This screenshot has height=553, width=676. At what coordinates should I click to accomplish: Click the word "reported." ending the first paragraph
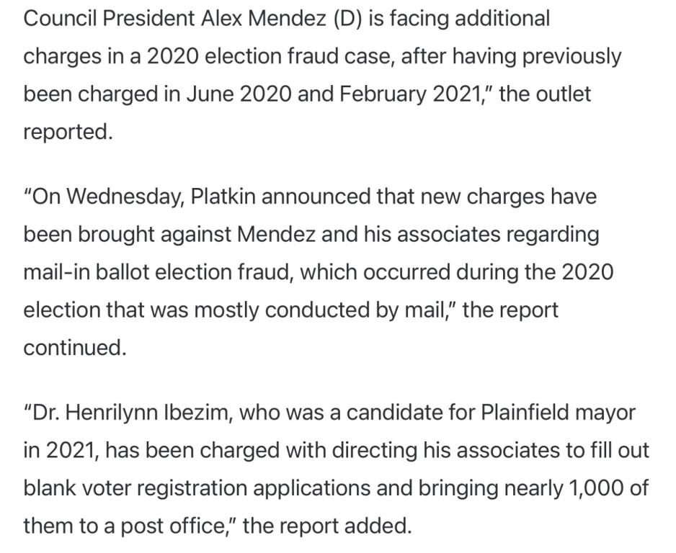click(x=68, y=132)
